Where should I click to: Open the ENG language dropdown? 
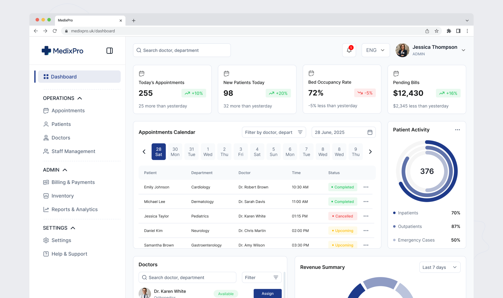coord(375,50)
